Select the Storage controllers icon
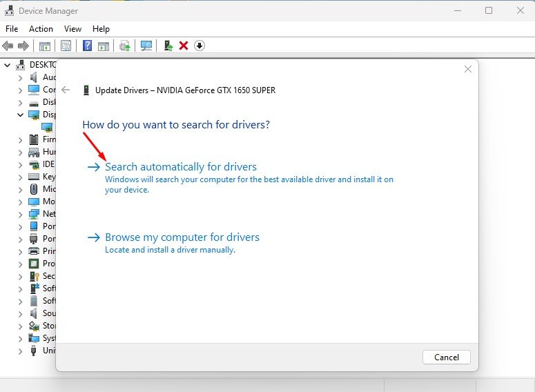 pos(34,326)
